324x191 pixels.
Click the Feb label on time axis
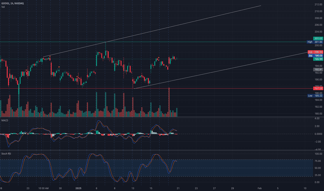tap(260, 188)
